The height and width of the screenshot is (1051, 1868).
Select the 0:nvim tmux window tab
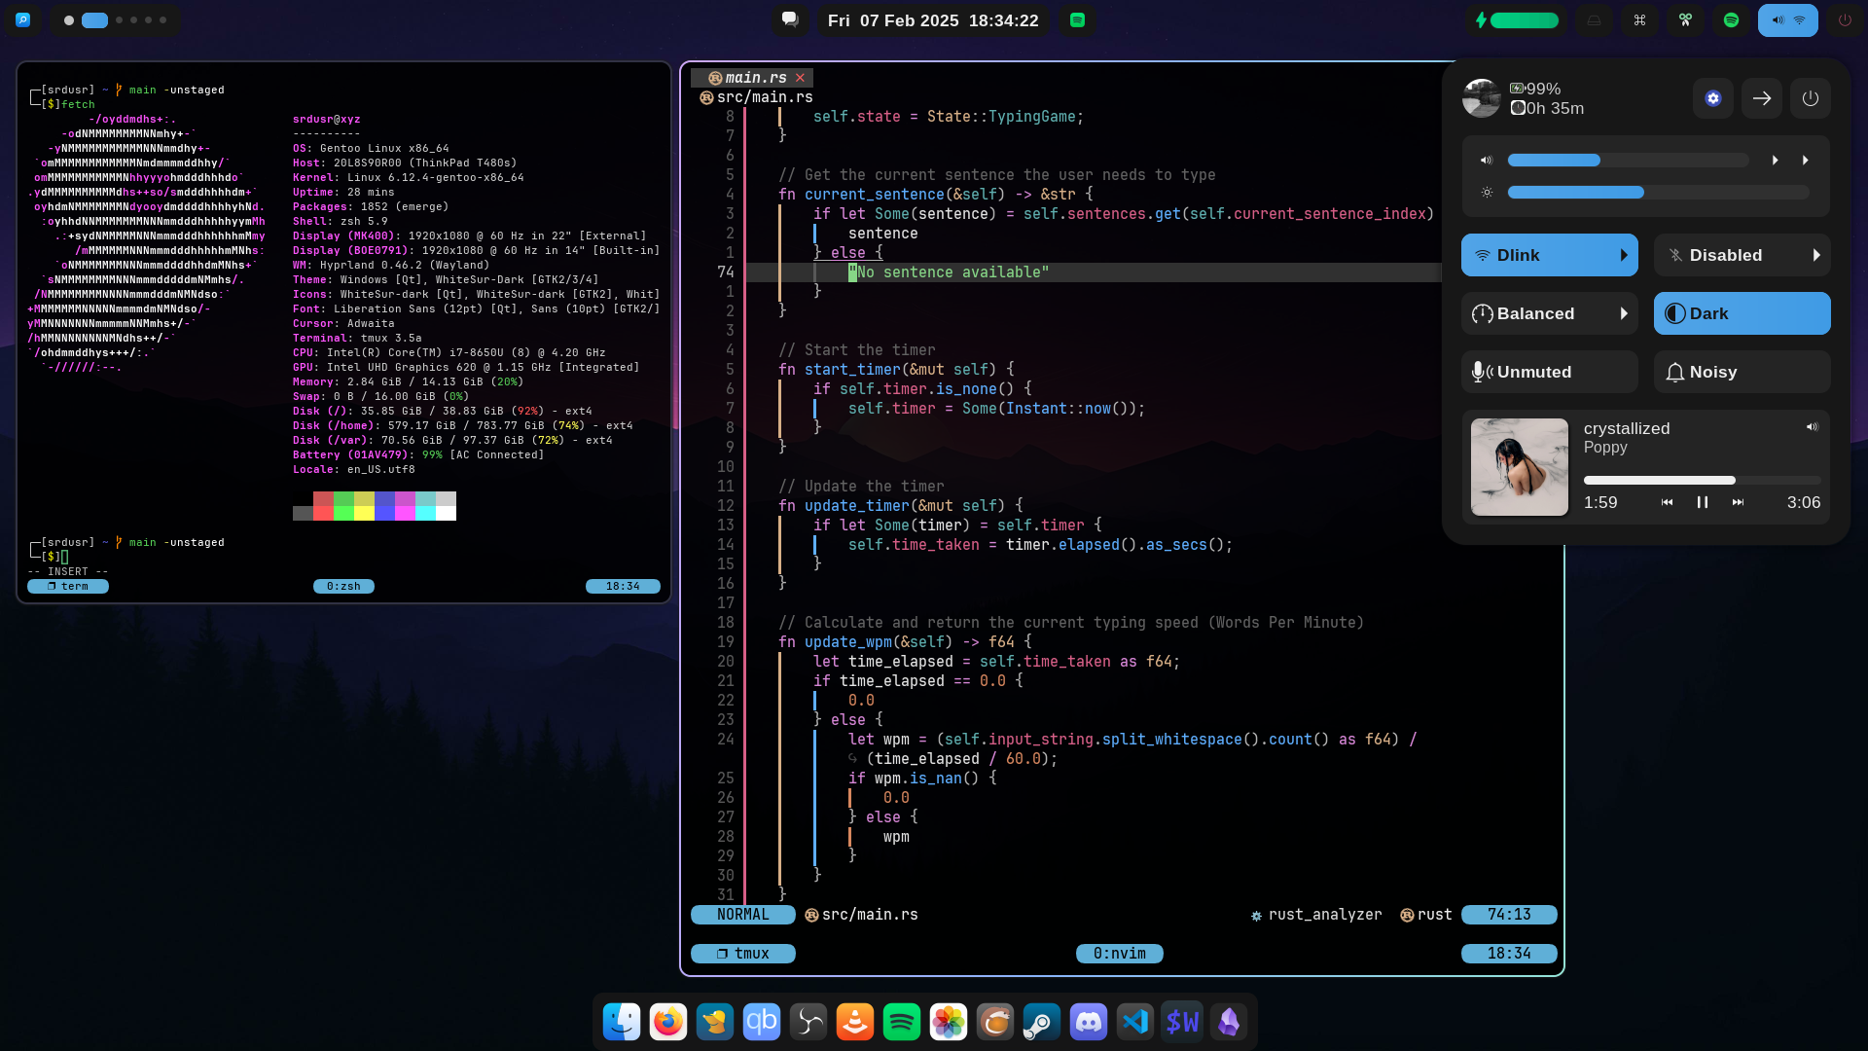point(1119,954)
